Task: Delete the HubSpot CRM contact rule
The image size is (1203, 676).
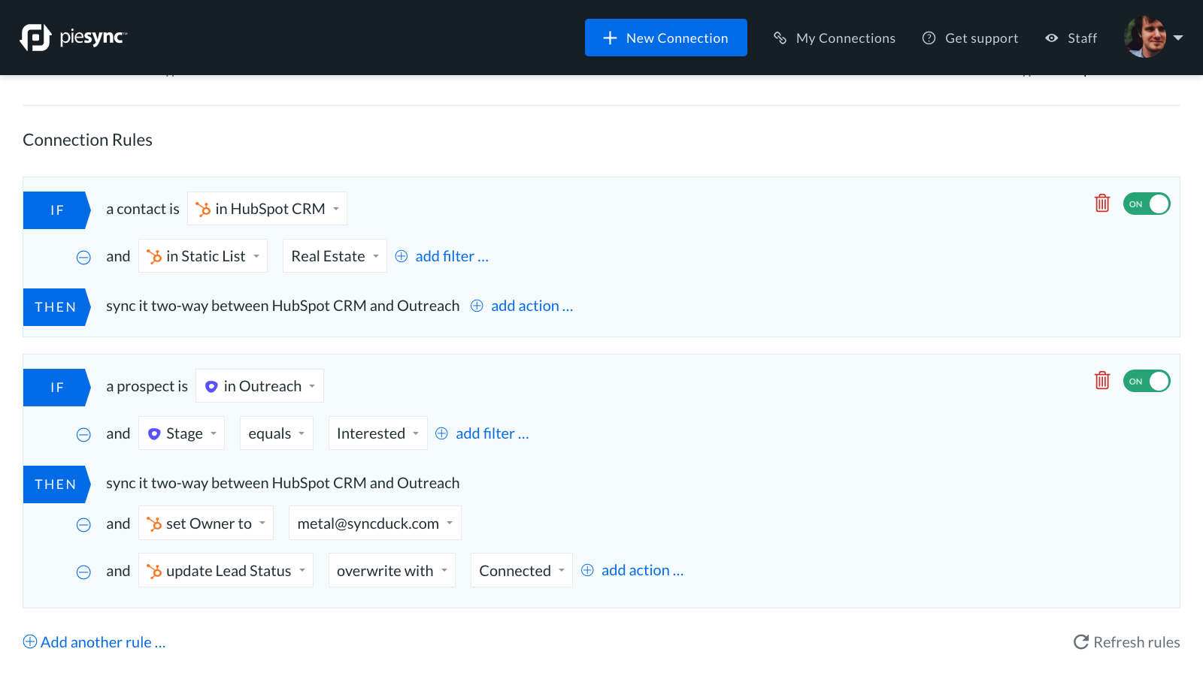Action: tap(1102, 204)
